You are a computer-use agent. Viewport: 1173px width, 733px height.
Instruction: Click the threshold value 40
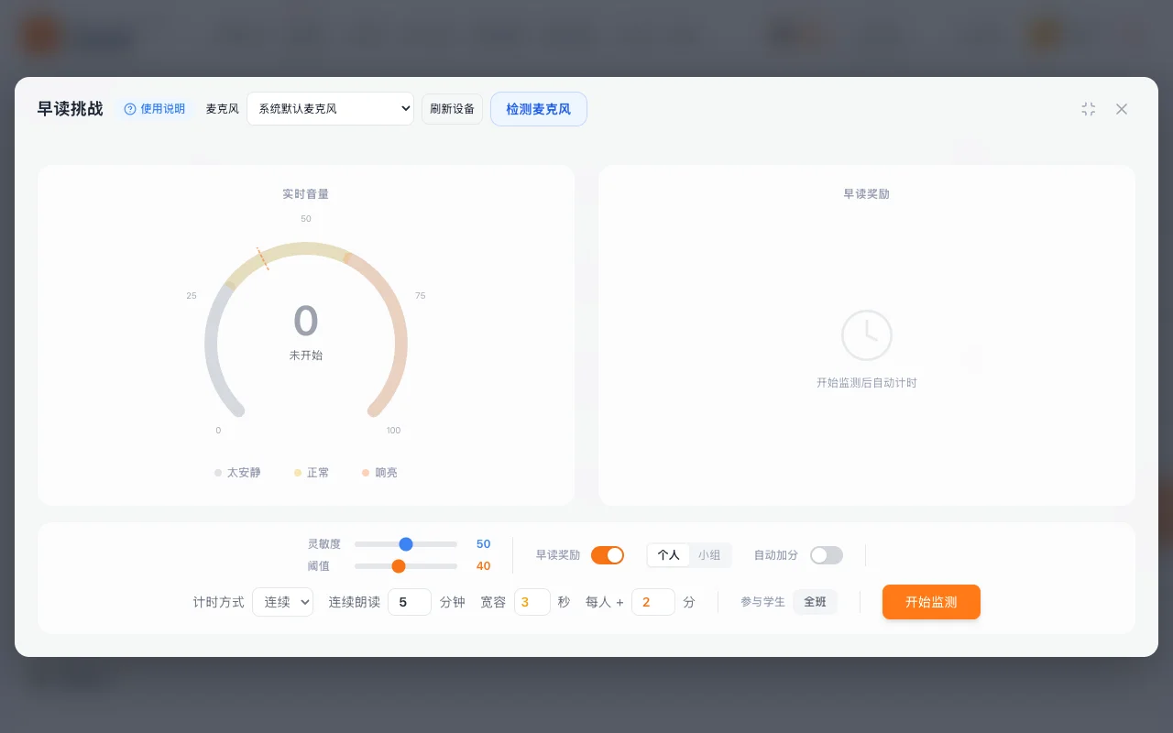pos(484,566)
